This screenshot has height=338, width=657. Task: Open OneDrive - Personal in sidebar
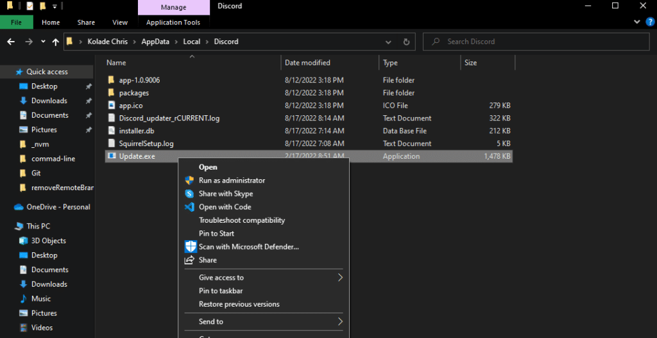tap(58, 207)
